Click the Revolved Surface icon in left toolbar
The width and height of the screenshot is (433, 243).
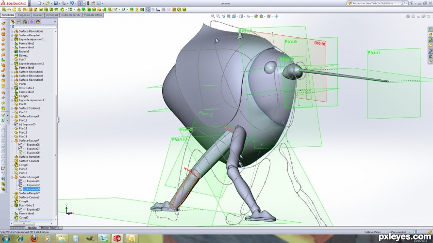tap(3, 29)
